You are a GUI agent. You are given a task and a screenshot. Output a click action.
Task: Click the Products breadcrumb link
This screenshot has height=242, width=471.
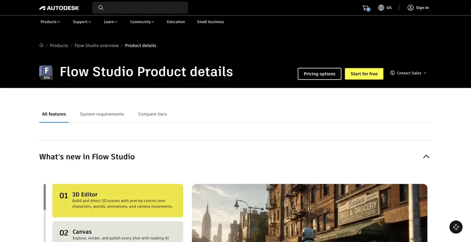click(59, 45)
